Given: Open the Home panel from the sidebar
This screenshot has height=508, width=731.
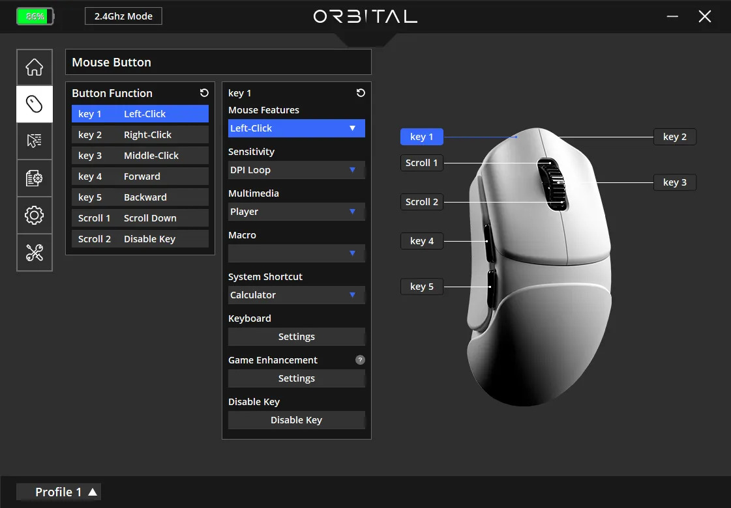Looking at the screenshot, I should 34,67.
